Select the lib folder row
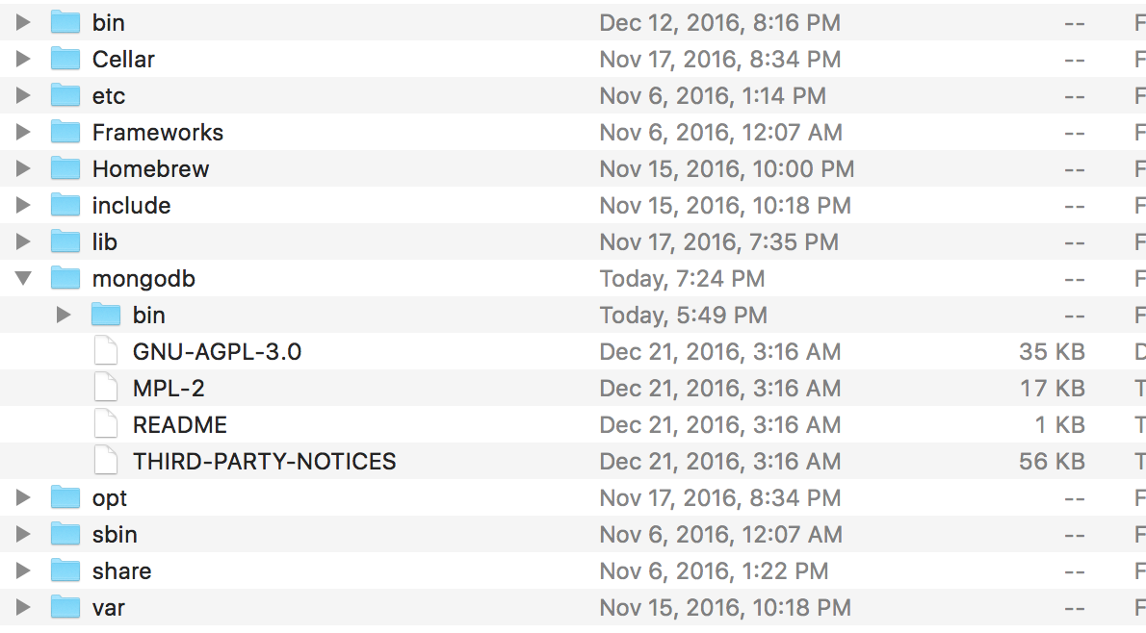 coord(573,241)
